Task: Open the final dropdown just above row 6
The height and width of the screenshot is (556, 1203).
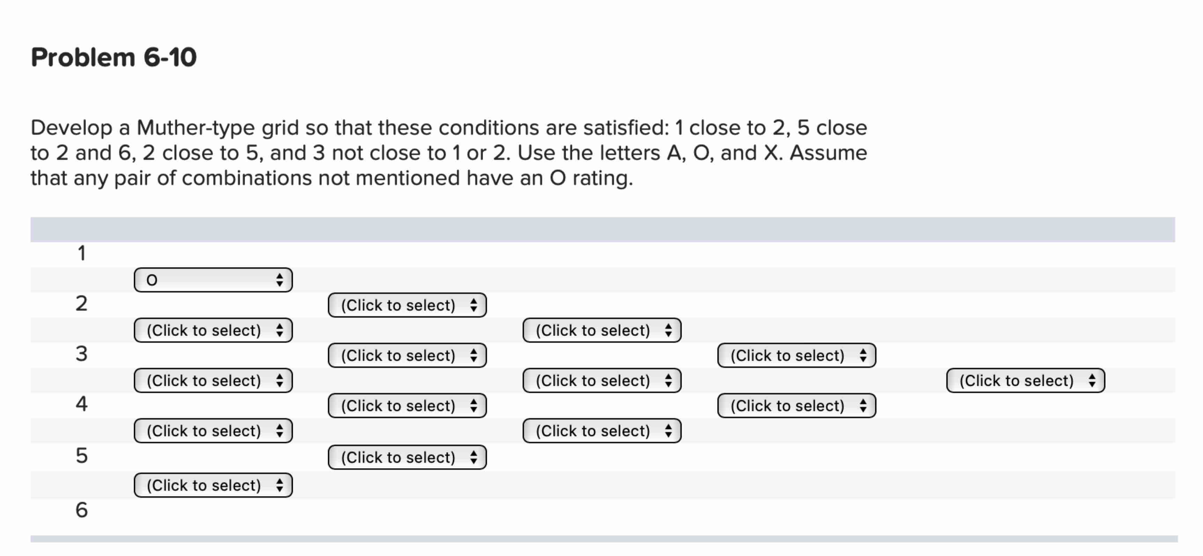Action: pos(213,485)
